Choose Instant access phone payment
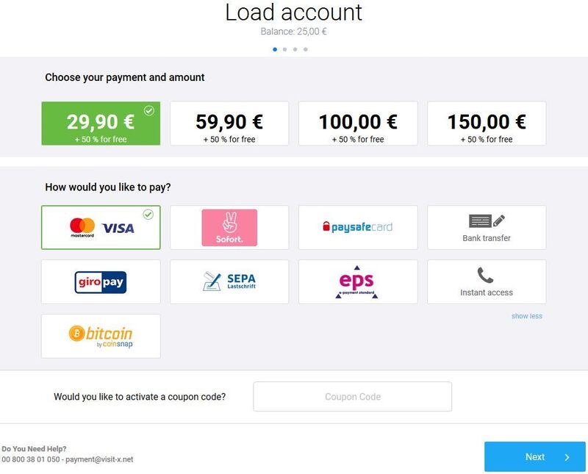Screen dimensions: 588x474 point(487,282)
